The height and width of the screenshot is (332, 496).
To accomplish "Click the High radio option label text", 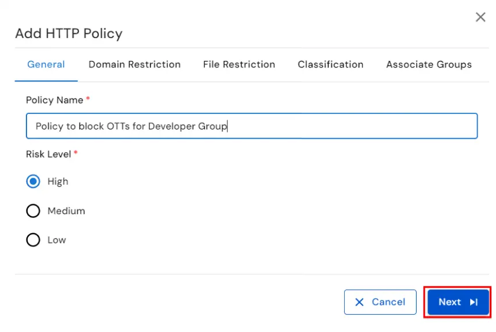I will [58, 181].
